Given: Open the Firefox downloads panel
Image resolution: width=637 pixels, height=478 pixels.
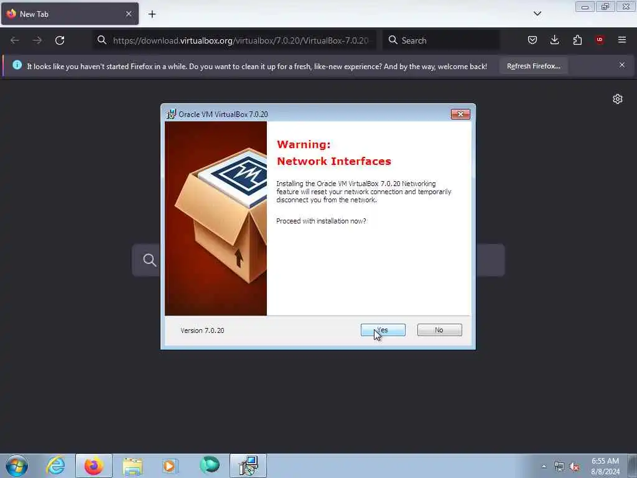Looking at the screenshot, I should point(554,40).
